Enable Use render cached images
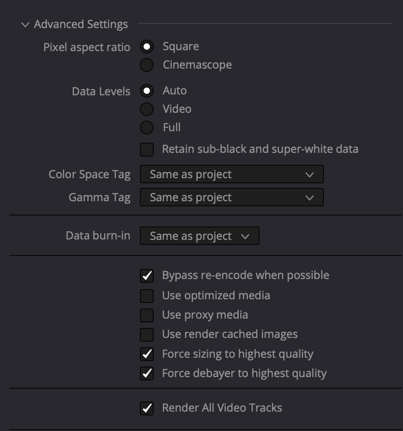403x431 pixels. pos(147,334)
